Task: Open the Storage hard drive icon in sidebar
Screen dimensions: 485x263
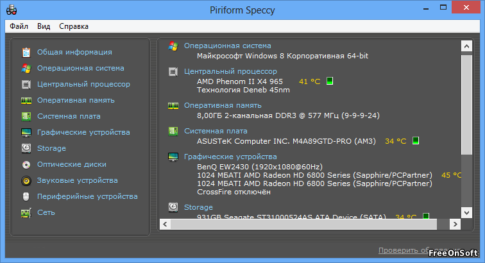Action: (x=26, y=149)
